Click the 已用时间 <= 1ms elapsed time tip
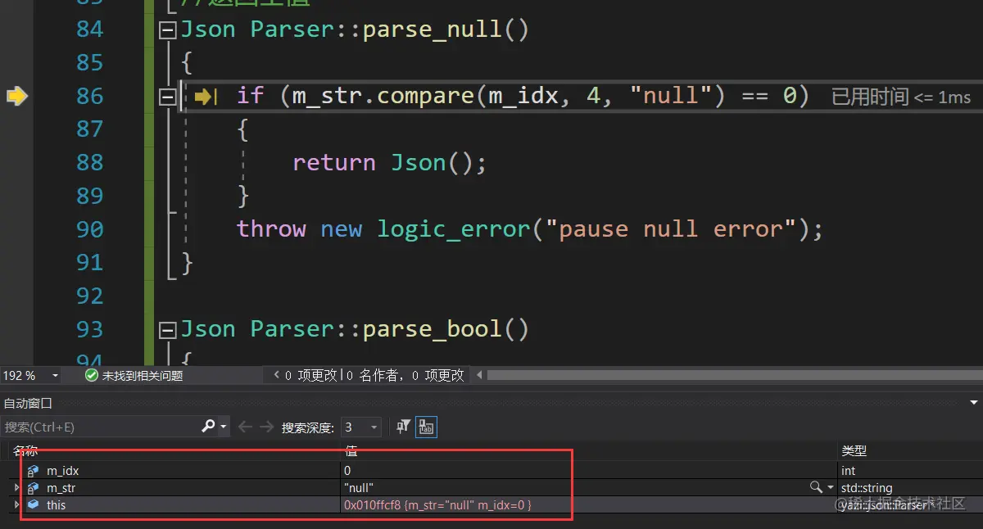The width and height of the screenshot is (983, 529). [901, 97]
